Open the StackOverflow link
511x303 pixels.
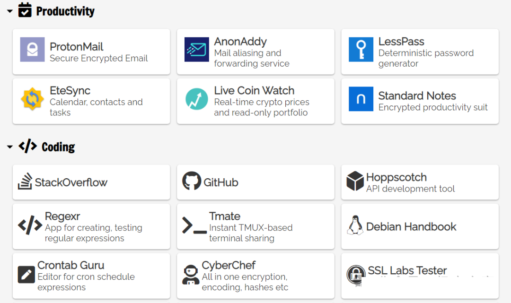tap(71, 182)
